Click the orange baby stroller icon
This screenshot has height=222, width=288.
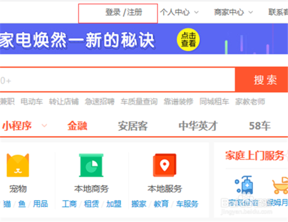[281, 185]
